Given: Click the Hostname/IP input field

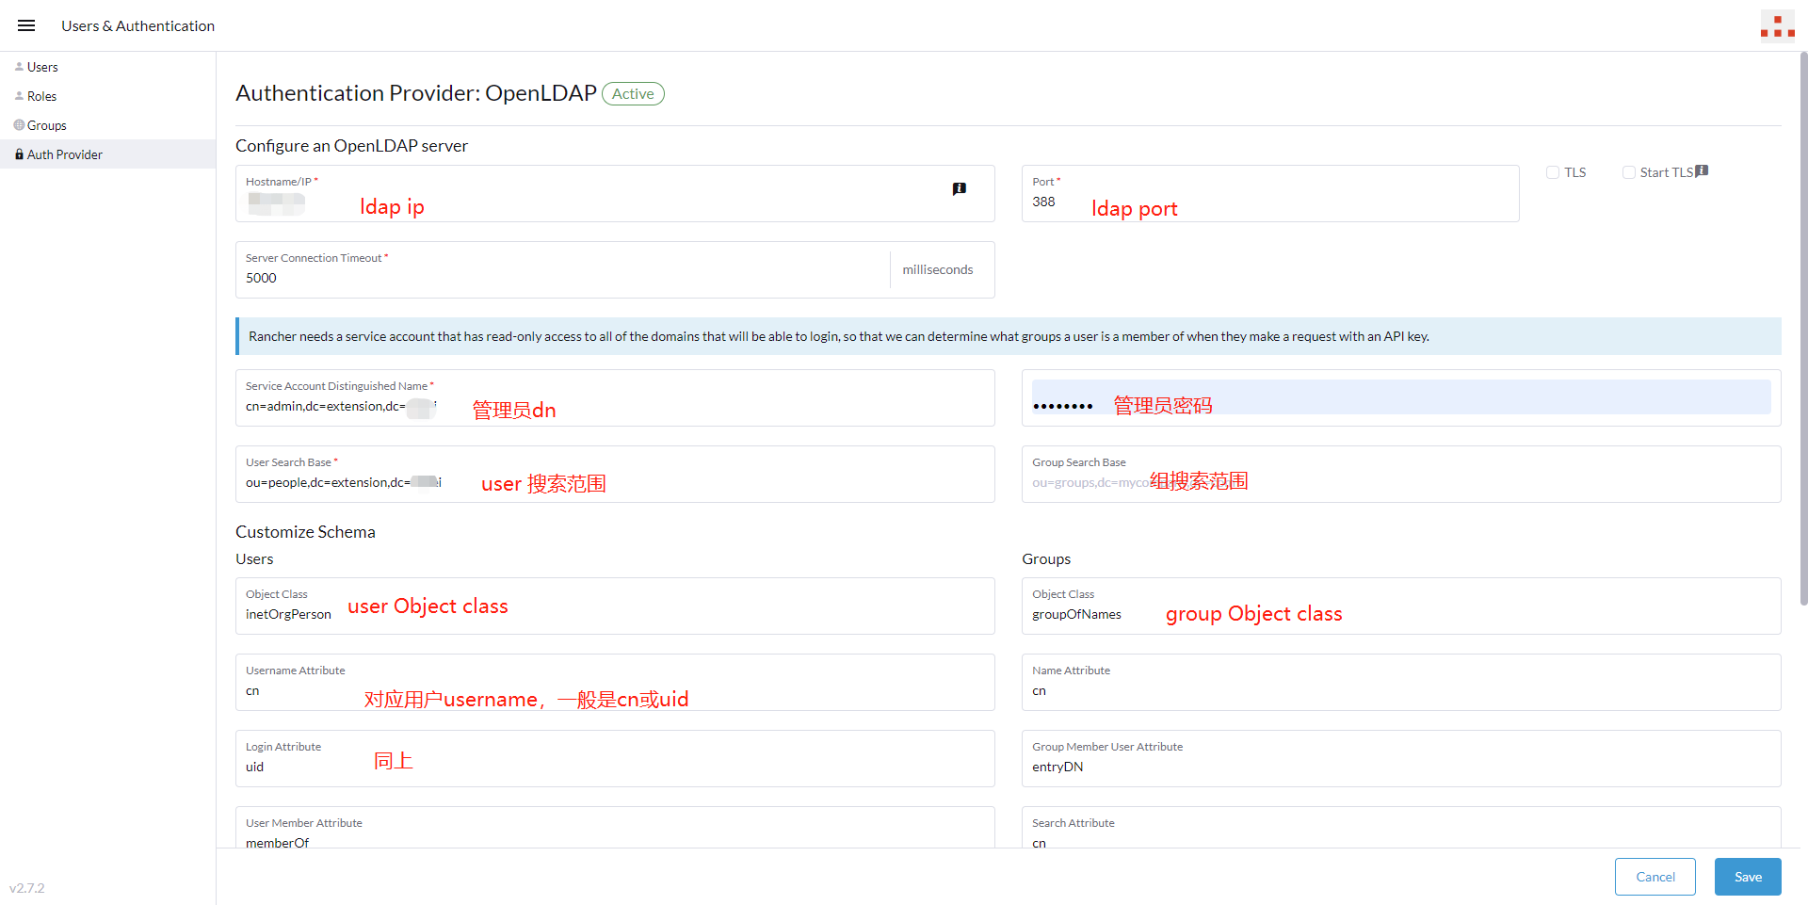Looking at the screenshot, I should tap(615, 194).
